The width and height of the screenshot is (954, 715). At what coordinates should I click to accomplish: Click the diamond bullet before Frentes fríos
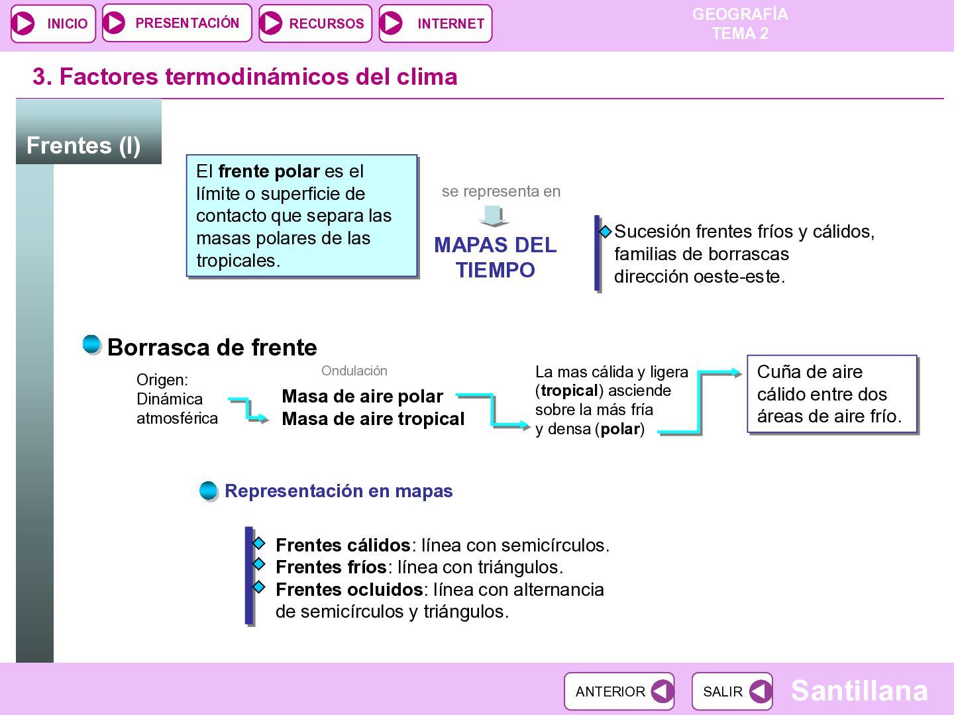(x=259, y=565)
